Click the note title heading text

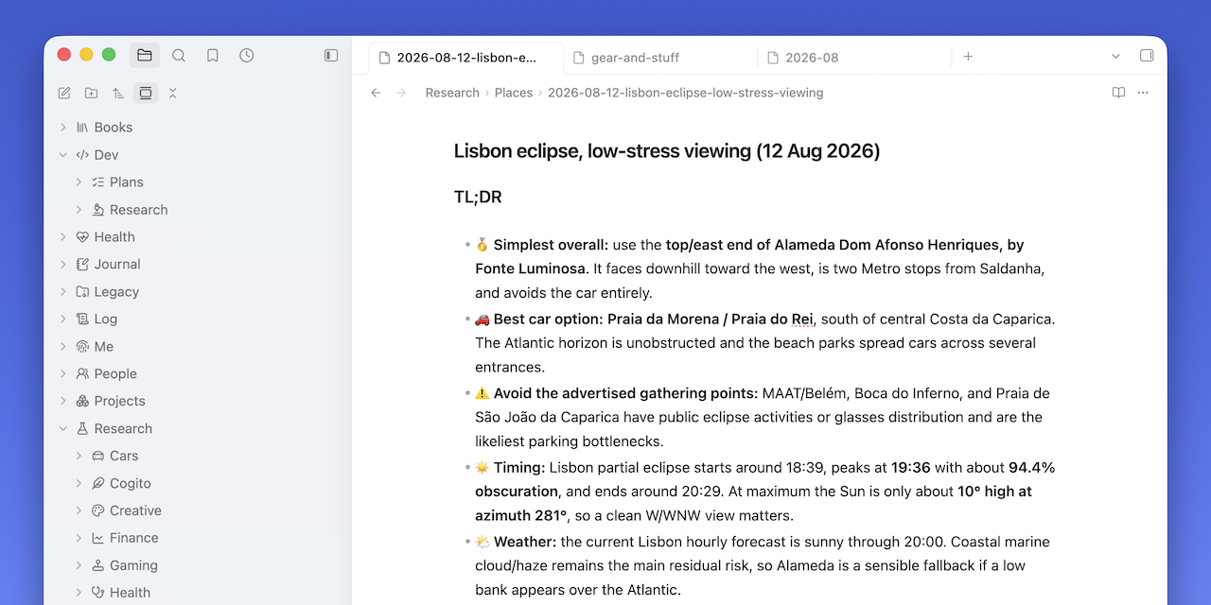point(667,150)
